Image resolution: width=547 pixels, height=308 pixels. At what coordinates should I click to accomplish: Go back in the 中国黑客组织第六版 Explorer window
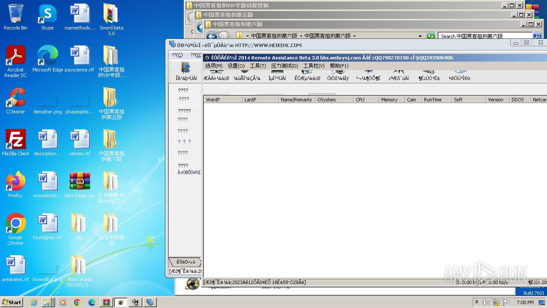212,36
